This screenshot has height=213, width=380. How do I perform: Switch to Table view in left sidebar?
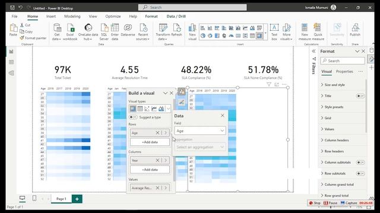coord(11,62)
